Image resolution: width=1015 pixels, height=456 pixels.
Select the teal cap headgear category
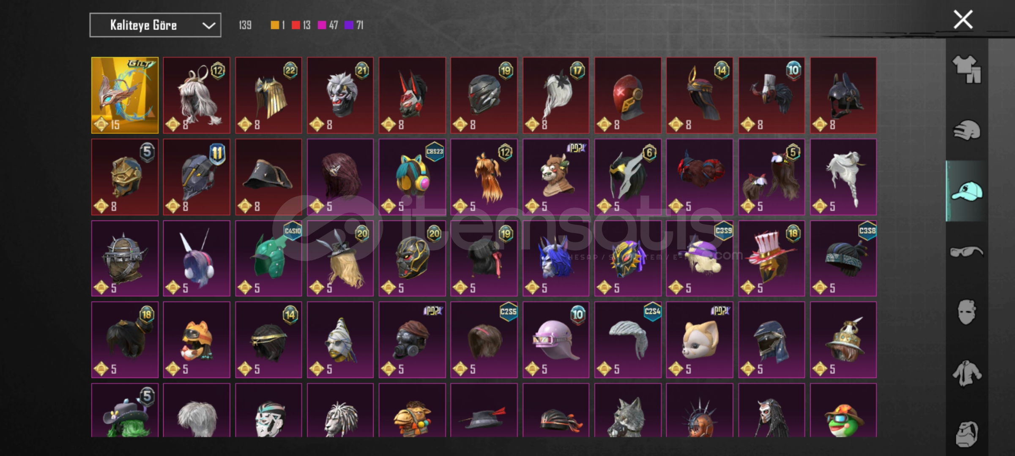click(966, 191)
